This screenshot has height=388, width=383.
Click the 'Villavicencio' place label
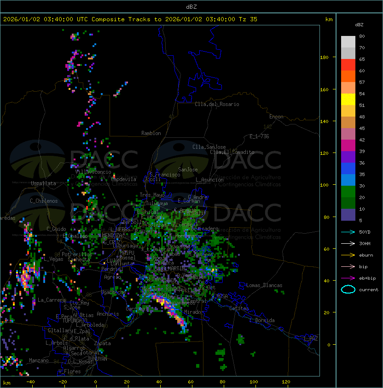[x=93, y=172]
